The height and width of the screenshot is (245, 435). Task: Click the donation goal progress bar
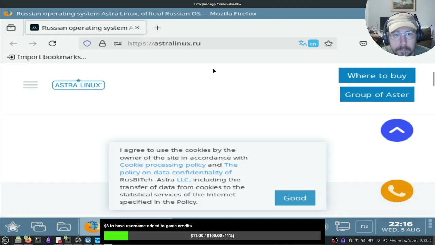pyautogui.click(x=212, y=235)
